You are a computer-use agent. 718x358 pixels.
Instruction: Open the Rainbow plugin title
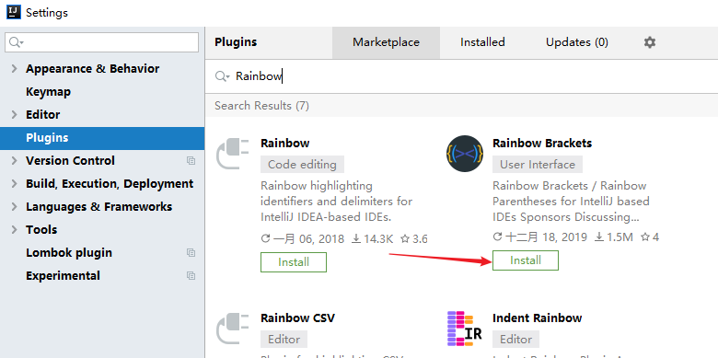[x=284, y=144]
